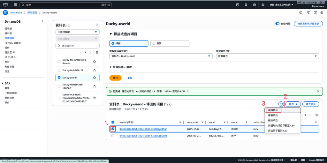Toggle the blue hamburger navigation menu
Image resolution: width=327 pixels, height=163 pixels.
[x=5, y=12]
